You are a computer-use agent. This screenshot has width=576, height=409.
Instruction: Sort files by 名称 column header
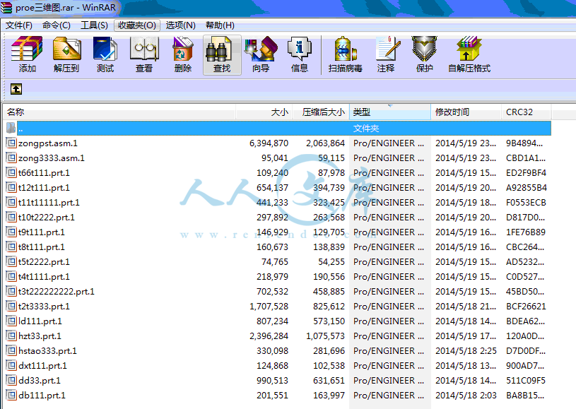[119, 112]
